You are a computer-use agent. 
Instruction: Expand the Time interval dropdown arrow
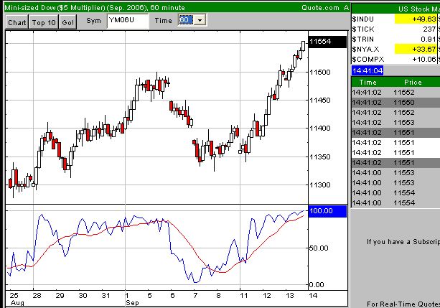point(200,20)
